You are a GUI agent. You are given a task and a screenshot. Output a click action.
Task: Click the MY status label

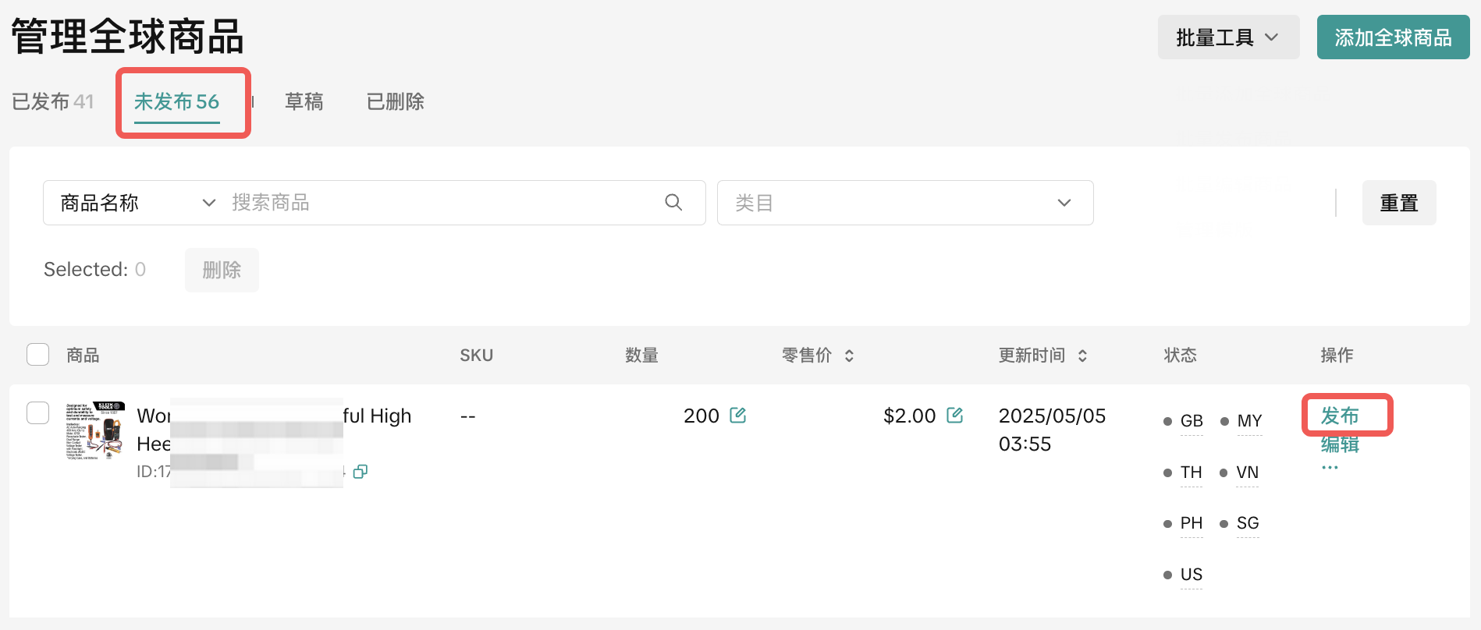tap(1249, 421)
